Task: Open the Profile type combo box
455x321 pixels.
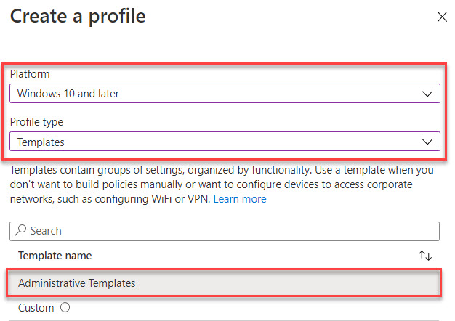Action: tap(225, 142)
